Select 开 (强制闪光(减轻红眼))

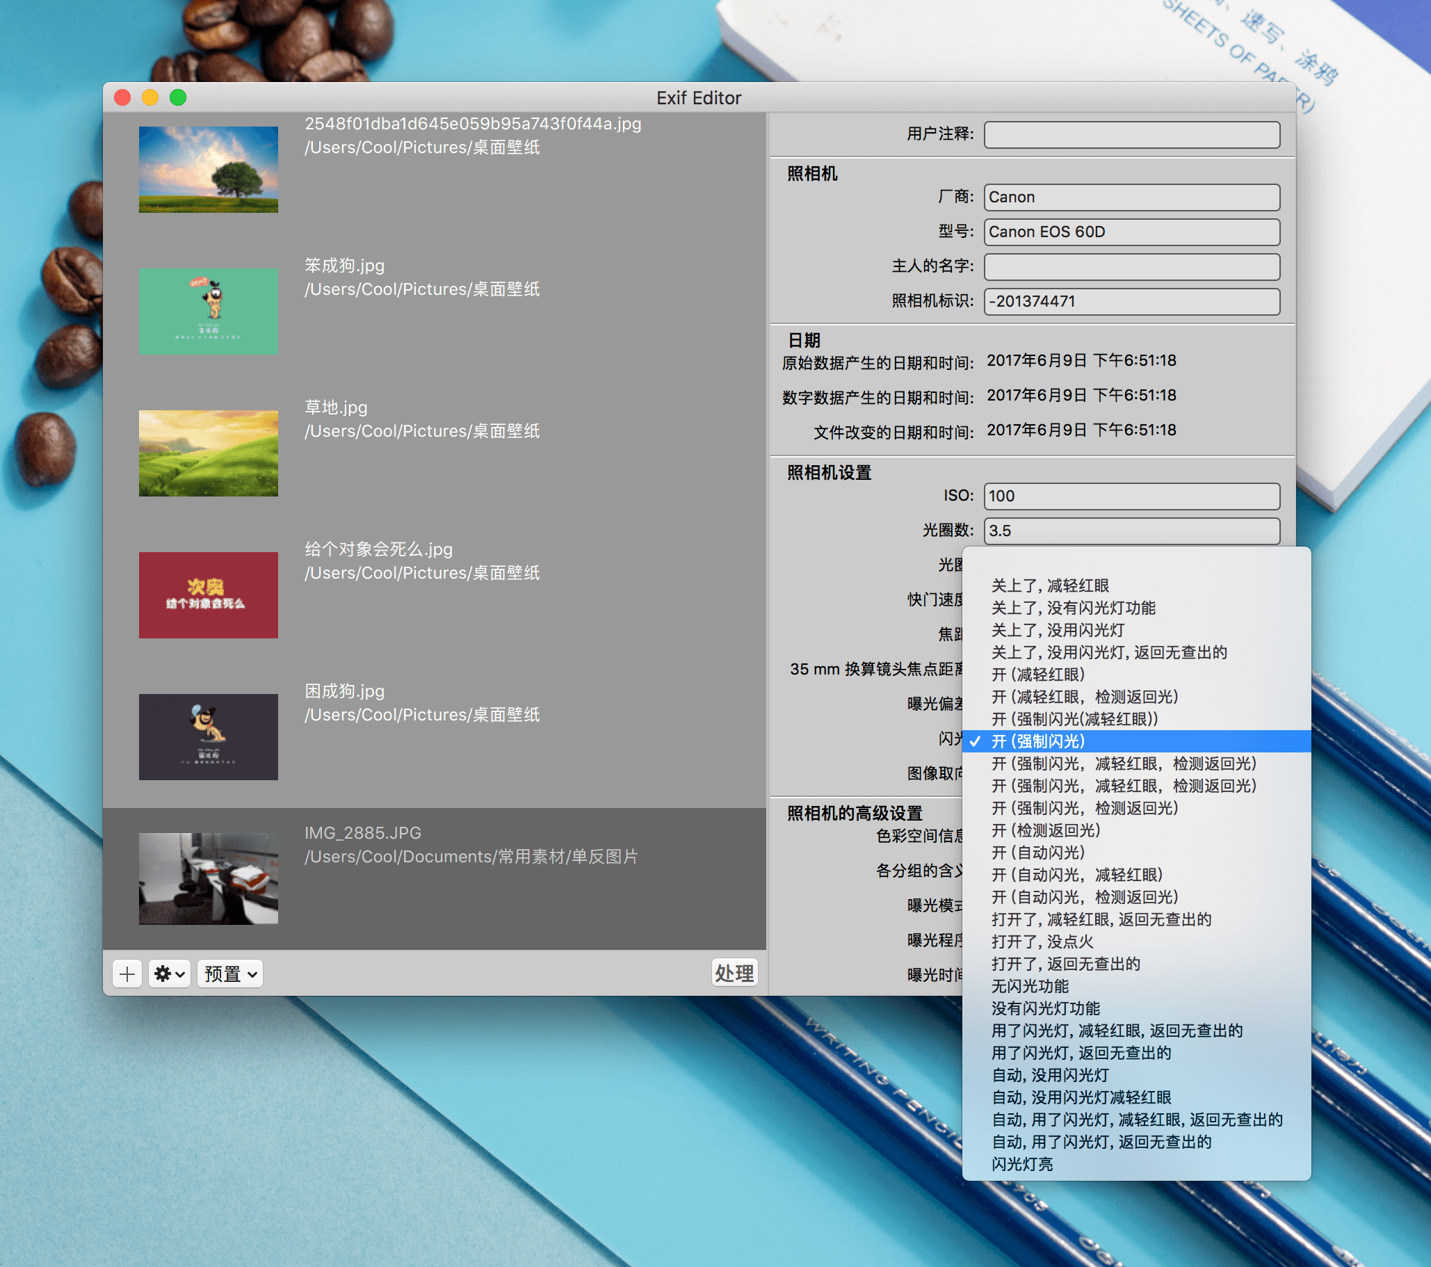pos(1136,720)
